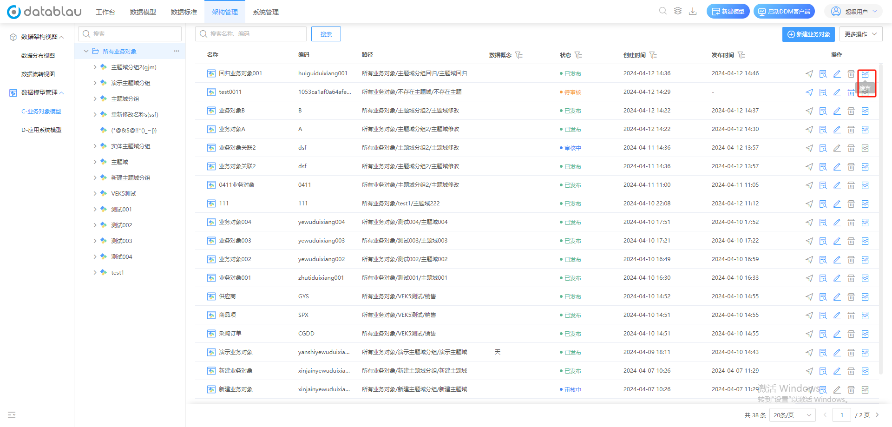Open 数据分布视图 in the sidebar
This screenshot has height=427, width=892.
[38, 56]
